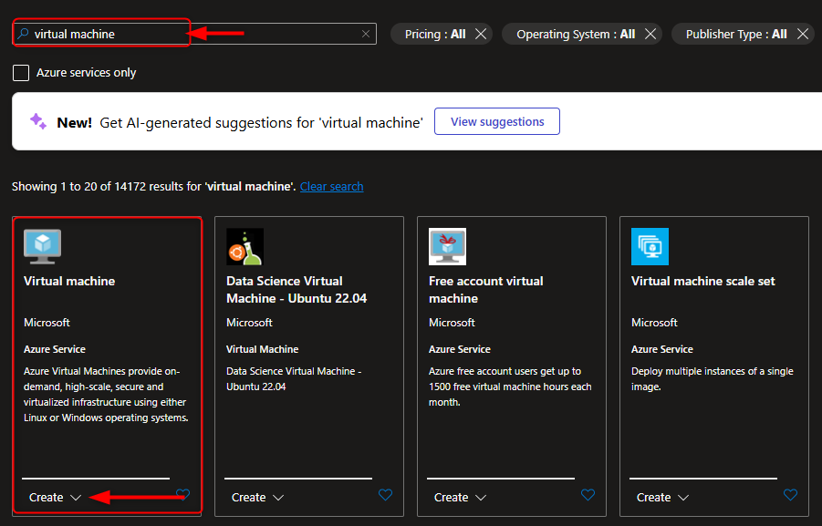Remove the Operating System filter via its X
Image resolution: width=822 pixels, height=526 pixels.
point(650,33)
